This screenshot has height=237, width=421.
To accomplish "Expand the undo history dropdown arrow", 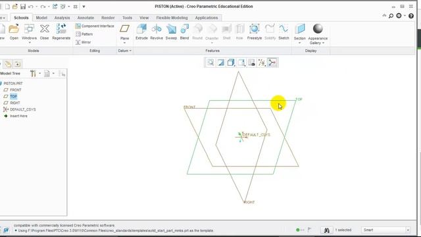I will 36,7.
